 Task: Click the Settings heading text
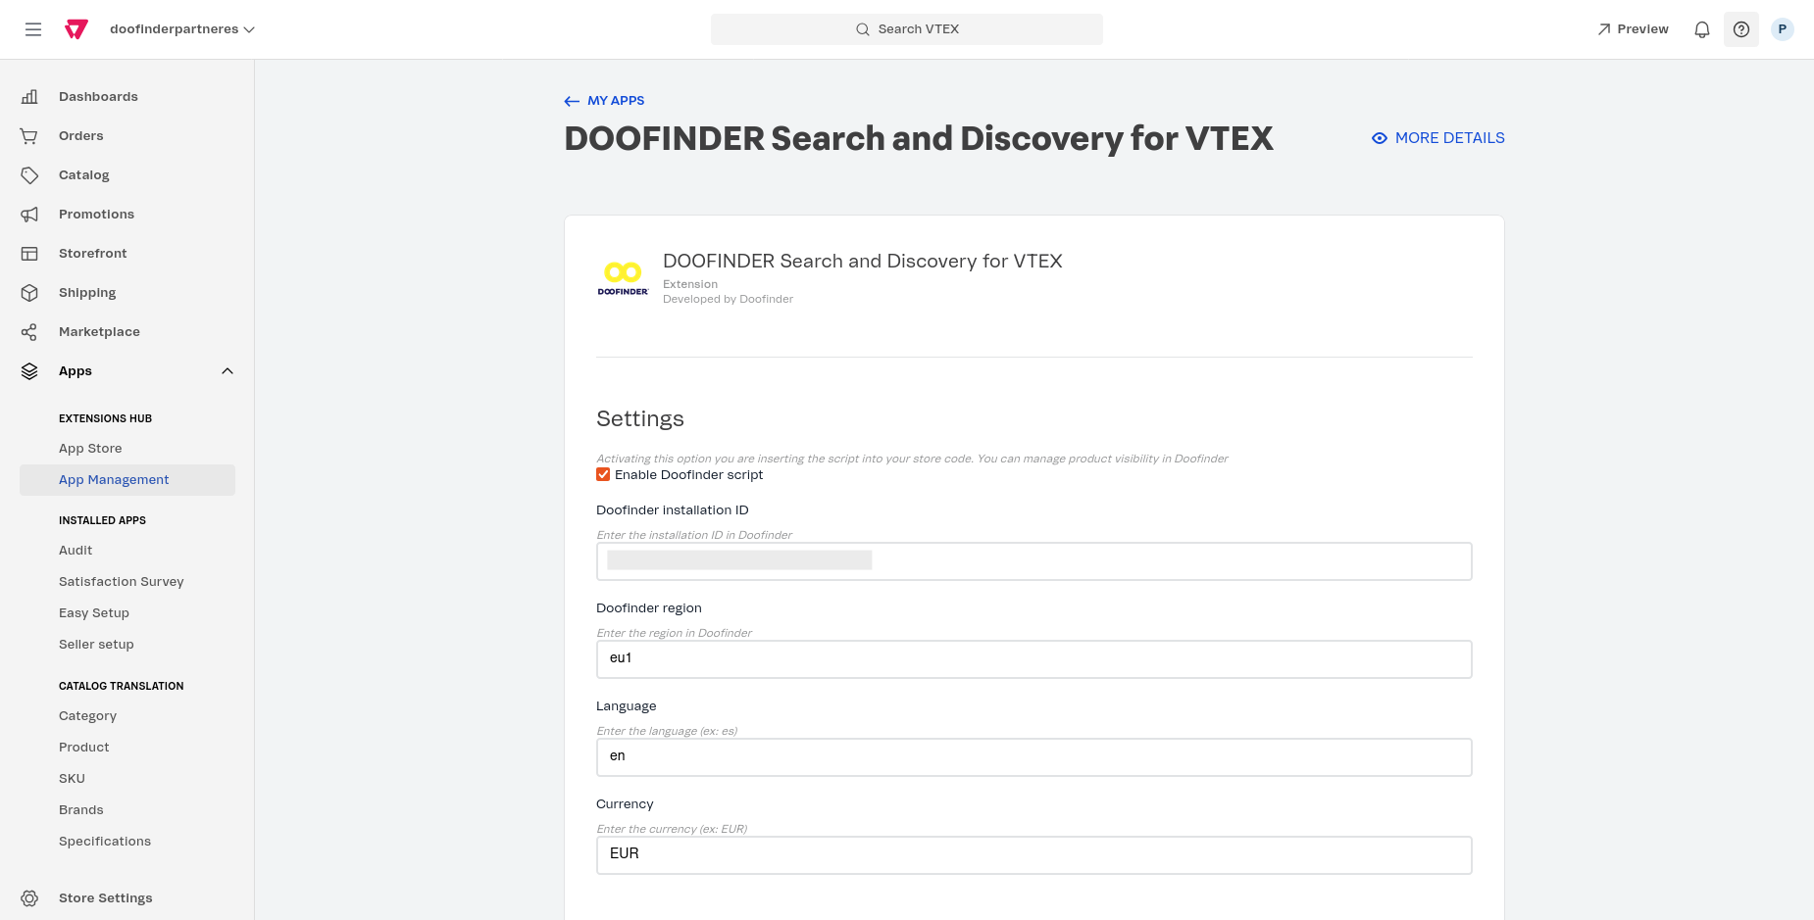click(640, 419)
